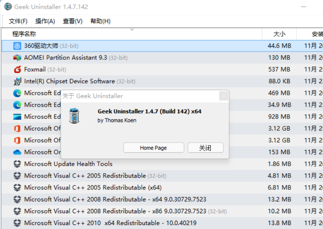Screen dimensions: 323x229
Task: Click the 关闭 button in About dialog
Action: 206,148
